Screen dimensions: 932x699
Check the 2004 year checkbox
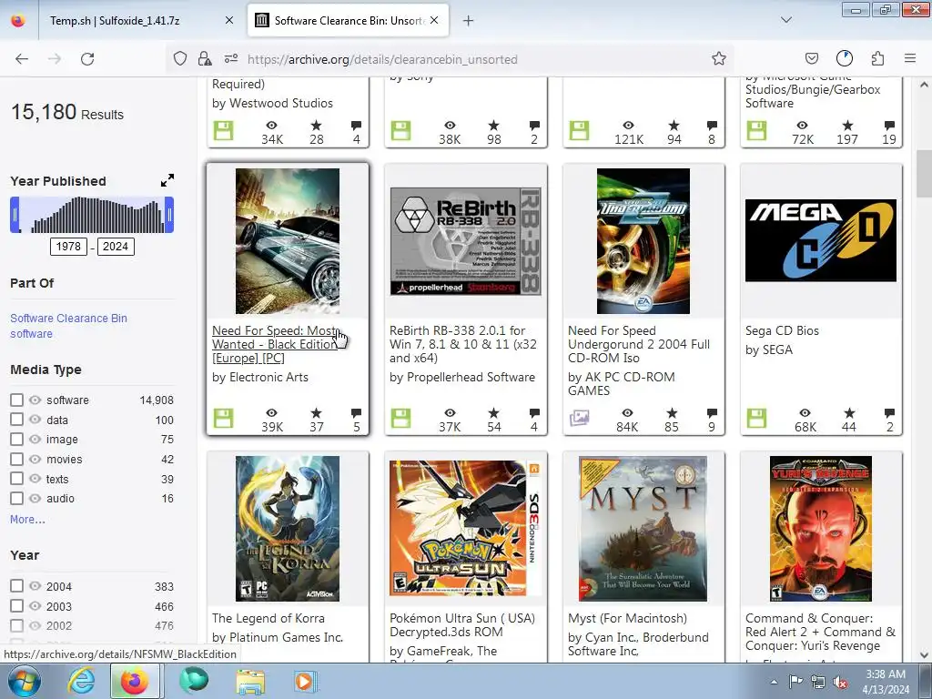16,586
